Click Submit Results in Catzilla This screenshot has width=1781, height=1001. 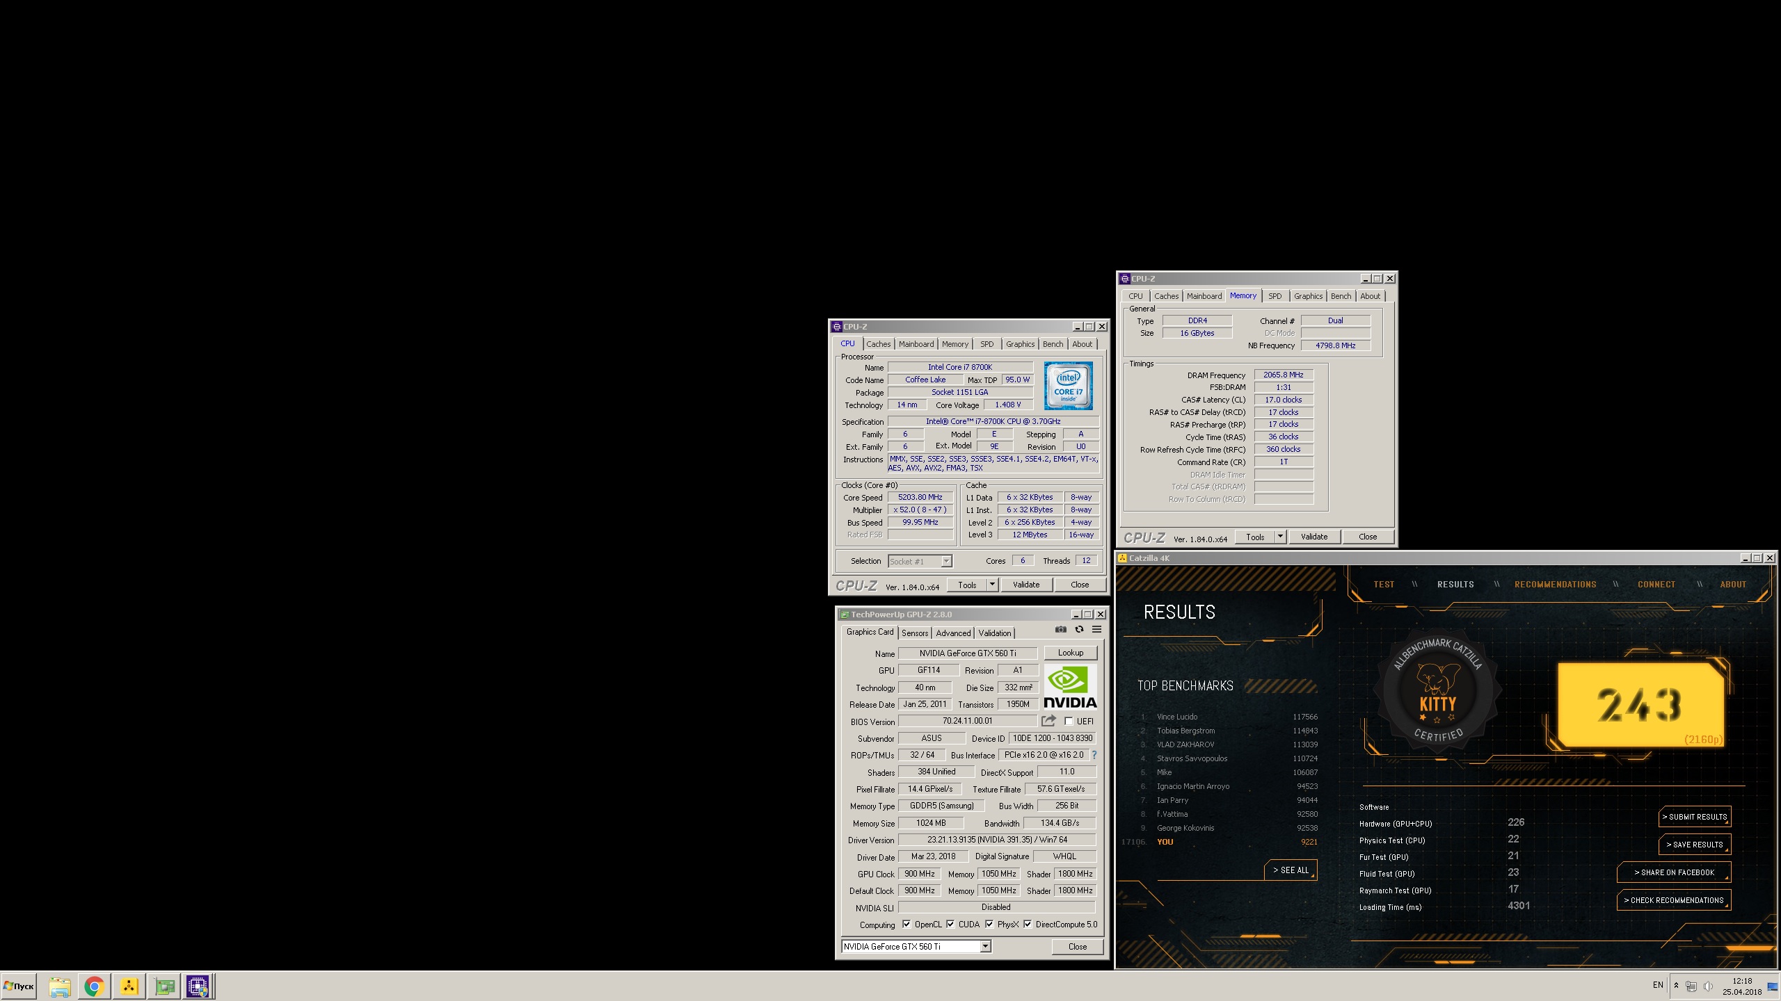click(x=1695, y=817)
